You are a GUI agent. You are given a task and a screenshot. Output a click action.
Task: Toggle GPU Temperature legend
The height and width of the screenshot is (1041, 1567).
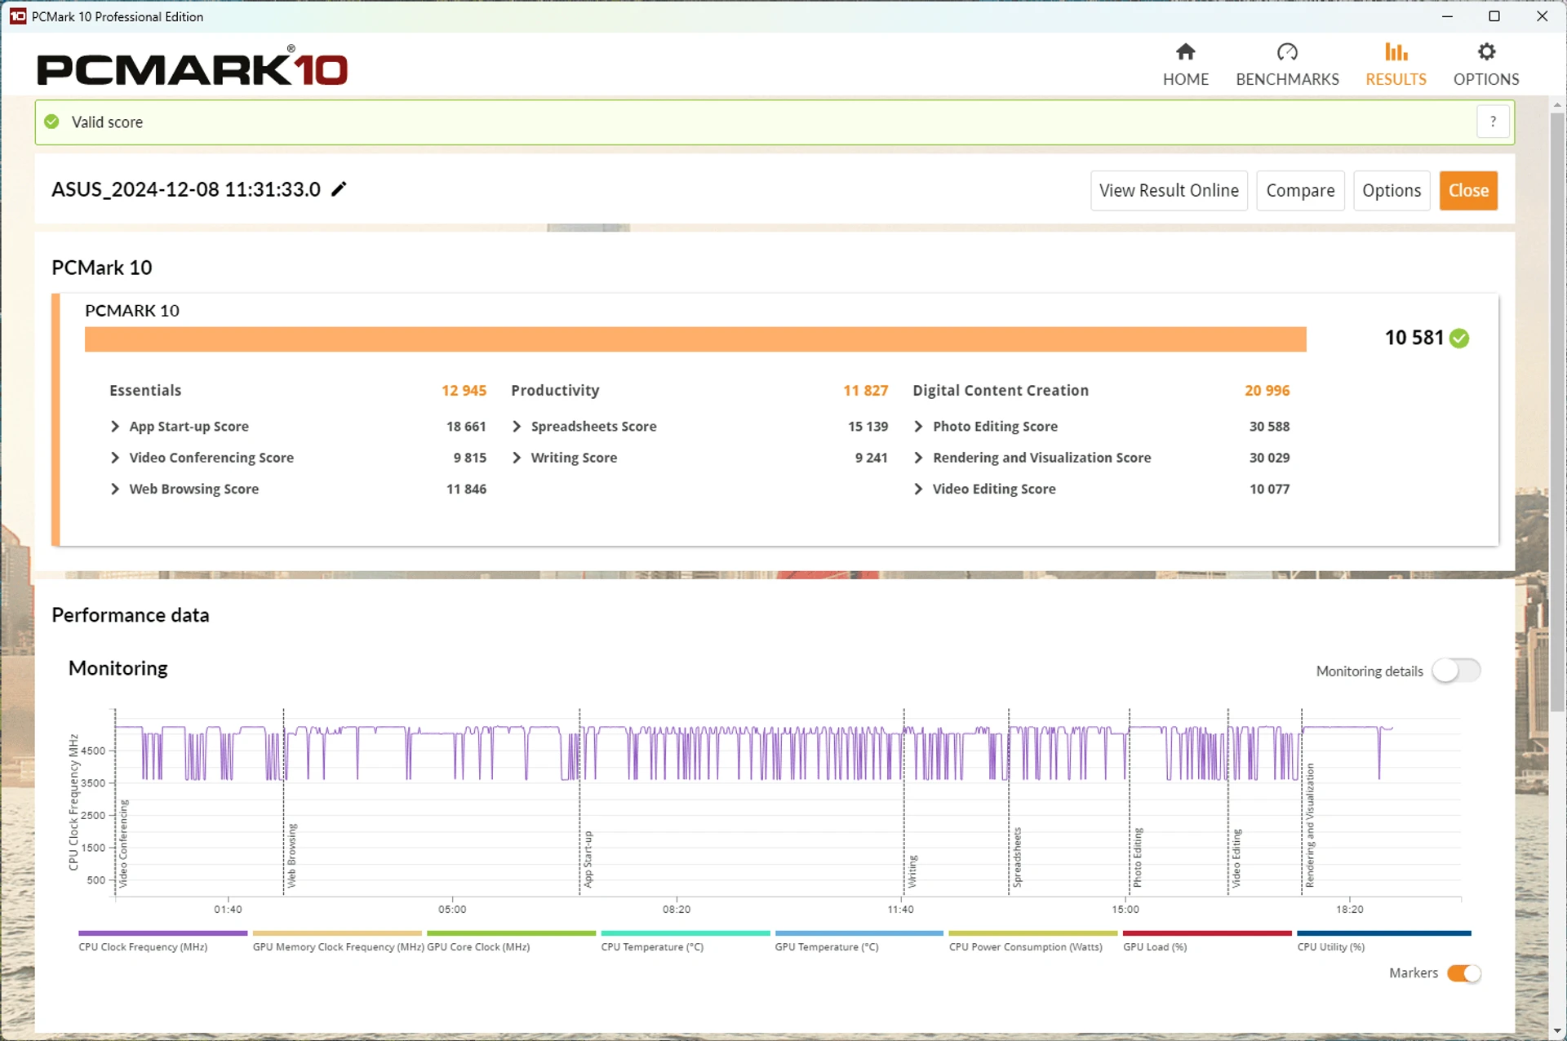(x=859, y=941)
